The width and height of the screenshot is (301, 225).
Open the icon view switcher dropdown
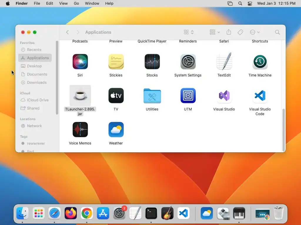tap(189, 32)
